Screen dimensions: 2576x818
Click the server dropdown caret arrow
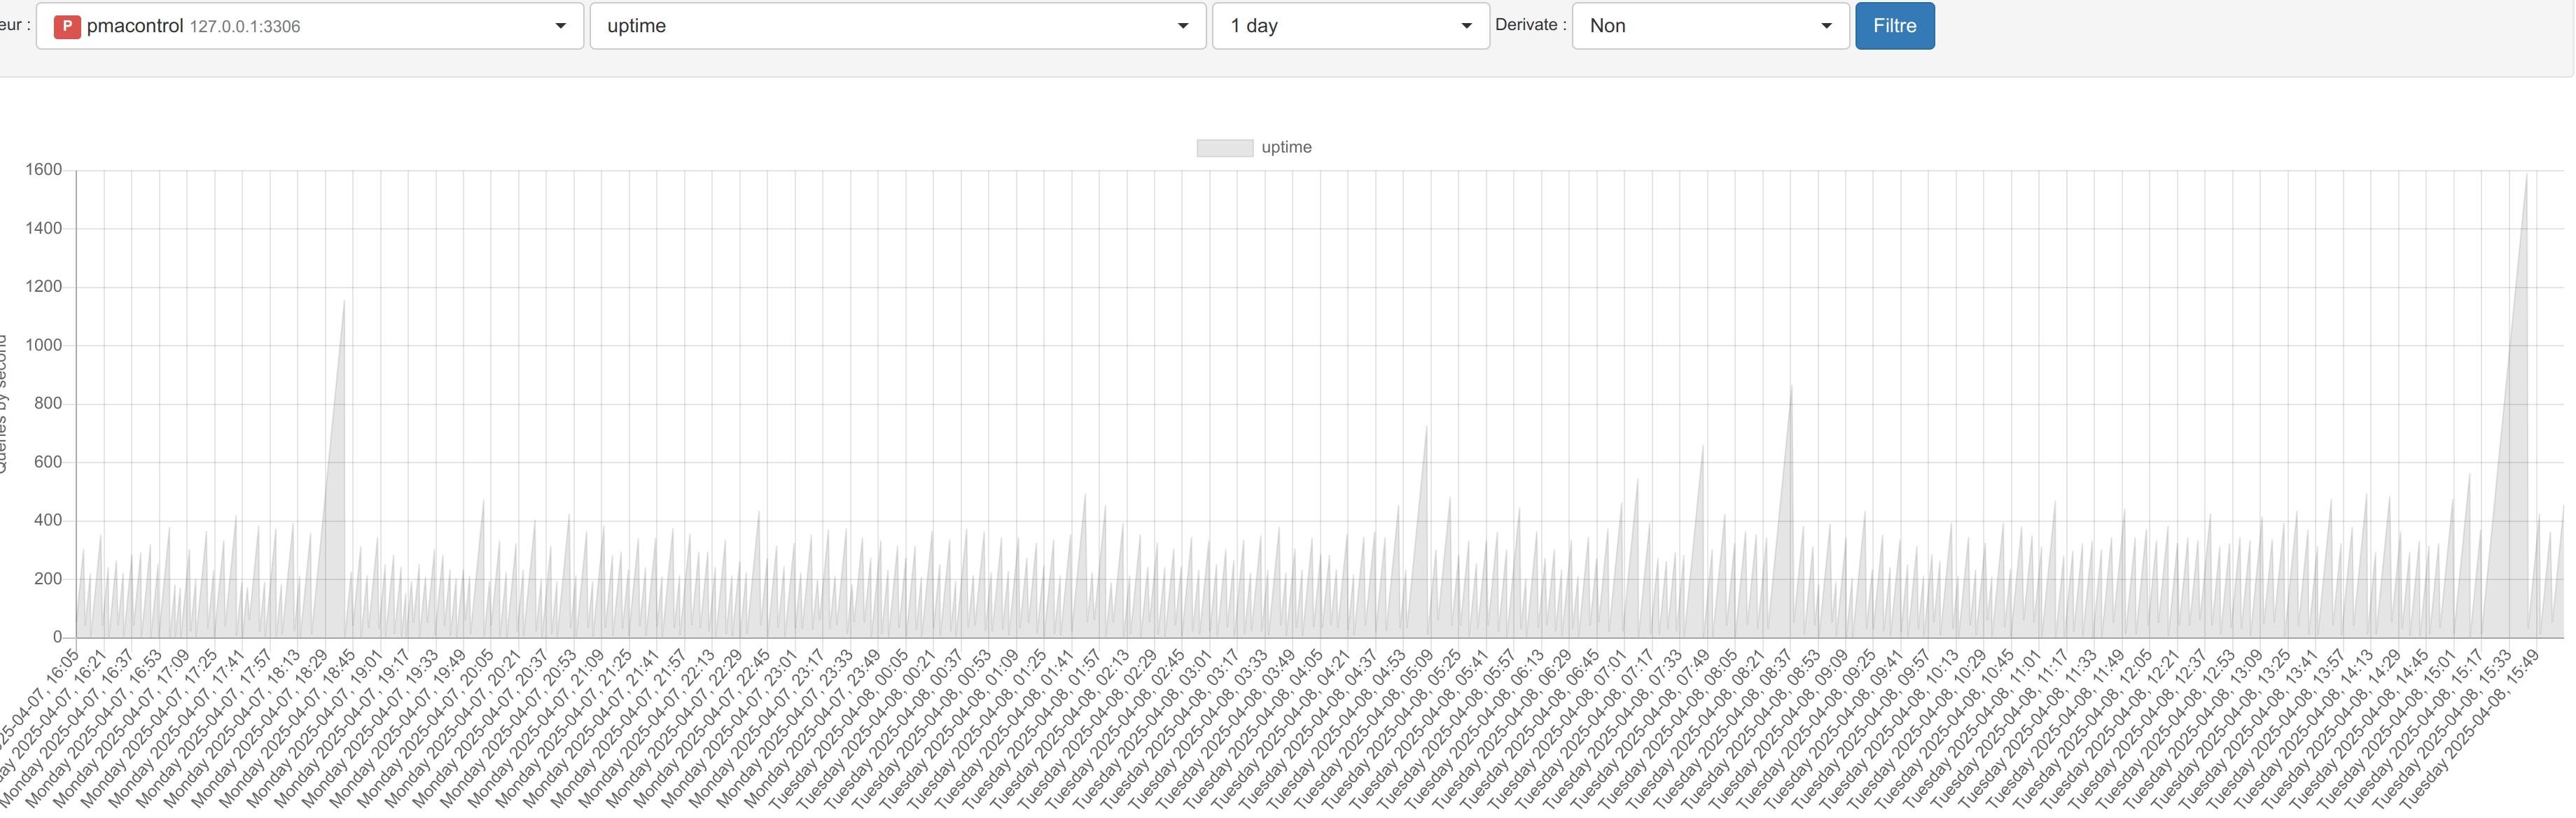pos(560,26)
